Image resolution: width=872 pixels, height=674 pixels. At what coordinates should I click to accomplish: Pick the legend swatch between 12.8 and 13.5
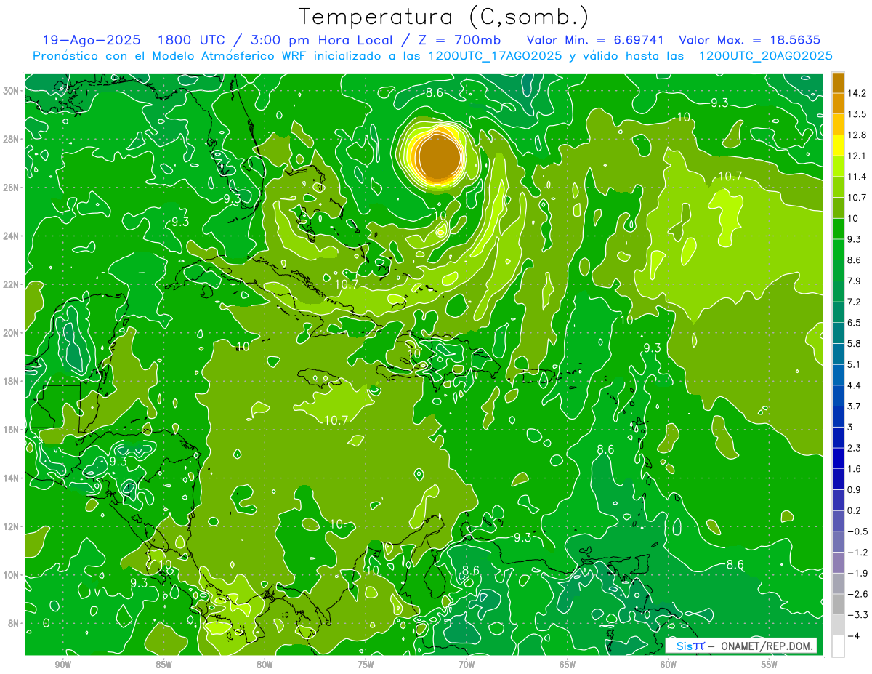tap(839, 124)
